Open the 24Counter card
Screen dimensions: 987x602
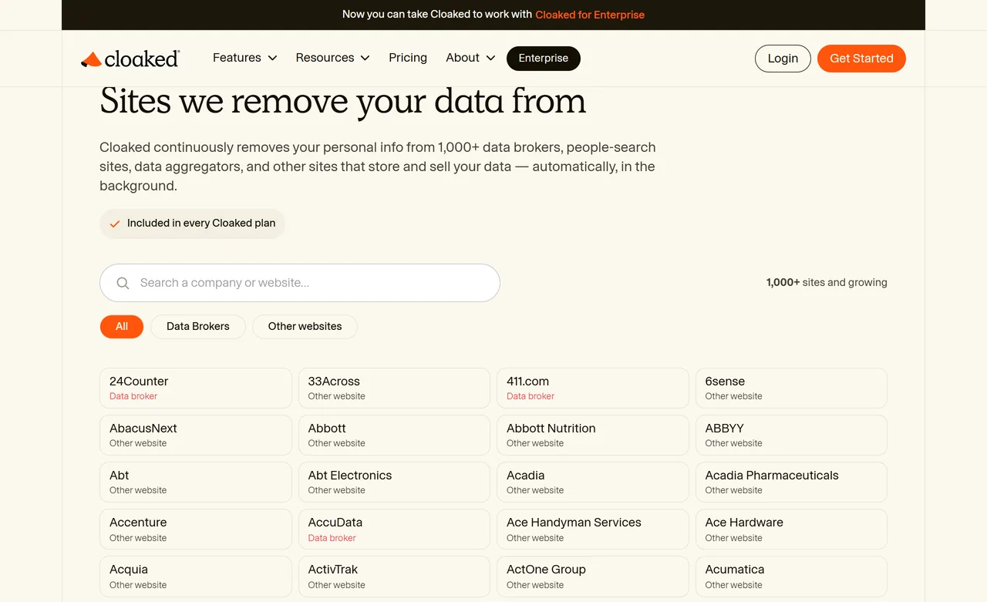[x=196, y=388]
